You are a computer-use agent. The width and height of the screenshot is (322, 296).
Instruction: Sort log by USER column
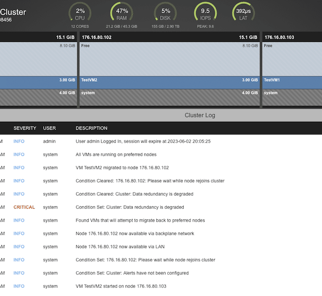click(x=50, y=128)
